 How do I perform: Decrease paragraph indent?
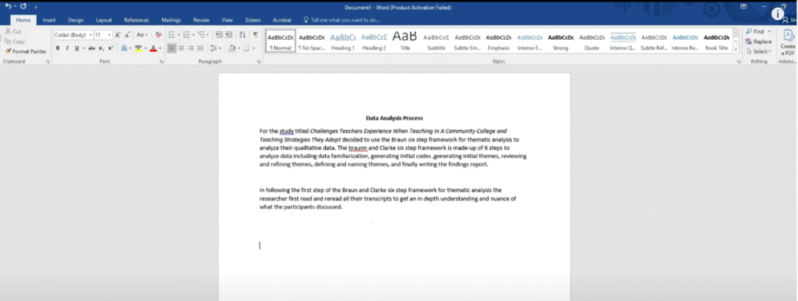click(219, 34)
